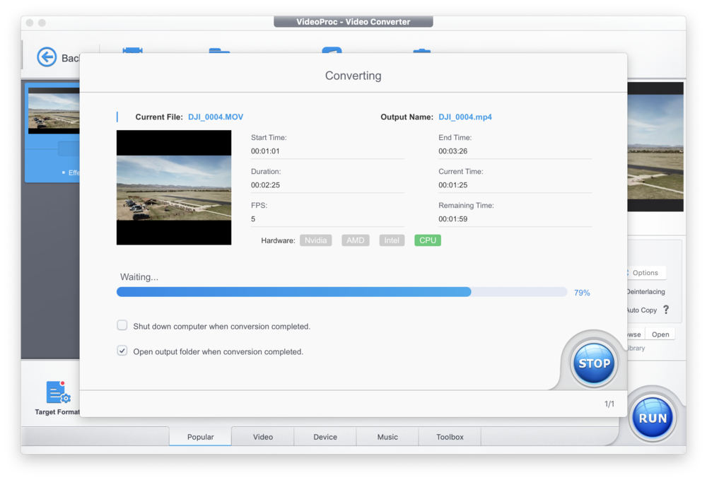This screenshot has width=707, height=480.
Task: Stop the conversion with STOP button
Action: [x=594, y=363]
